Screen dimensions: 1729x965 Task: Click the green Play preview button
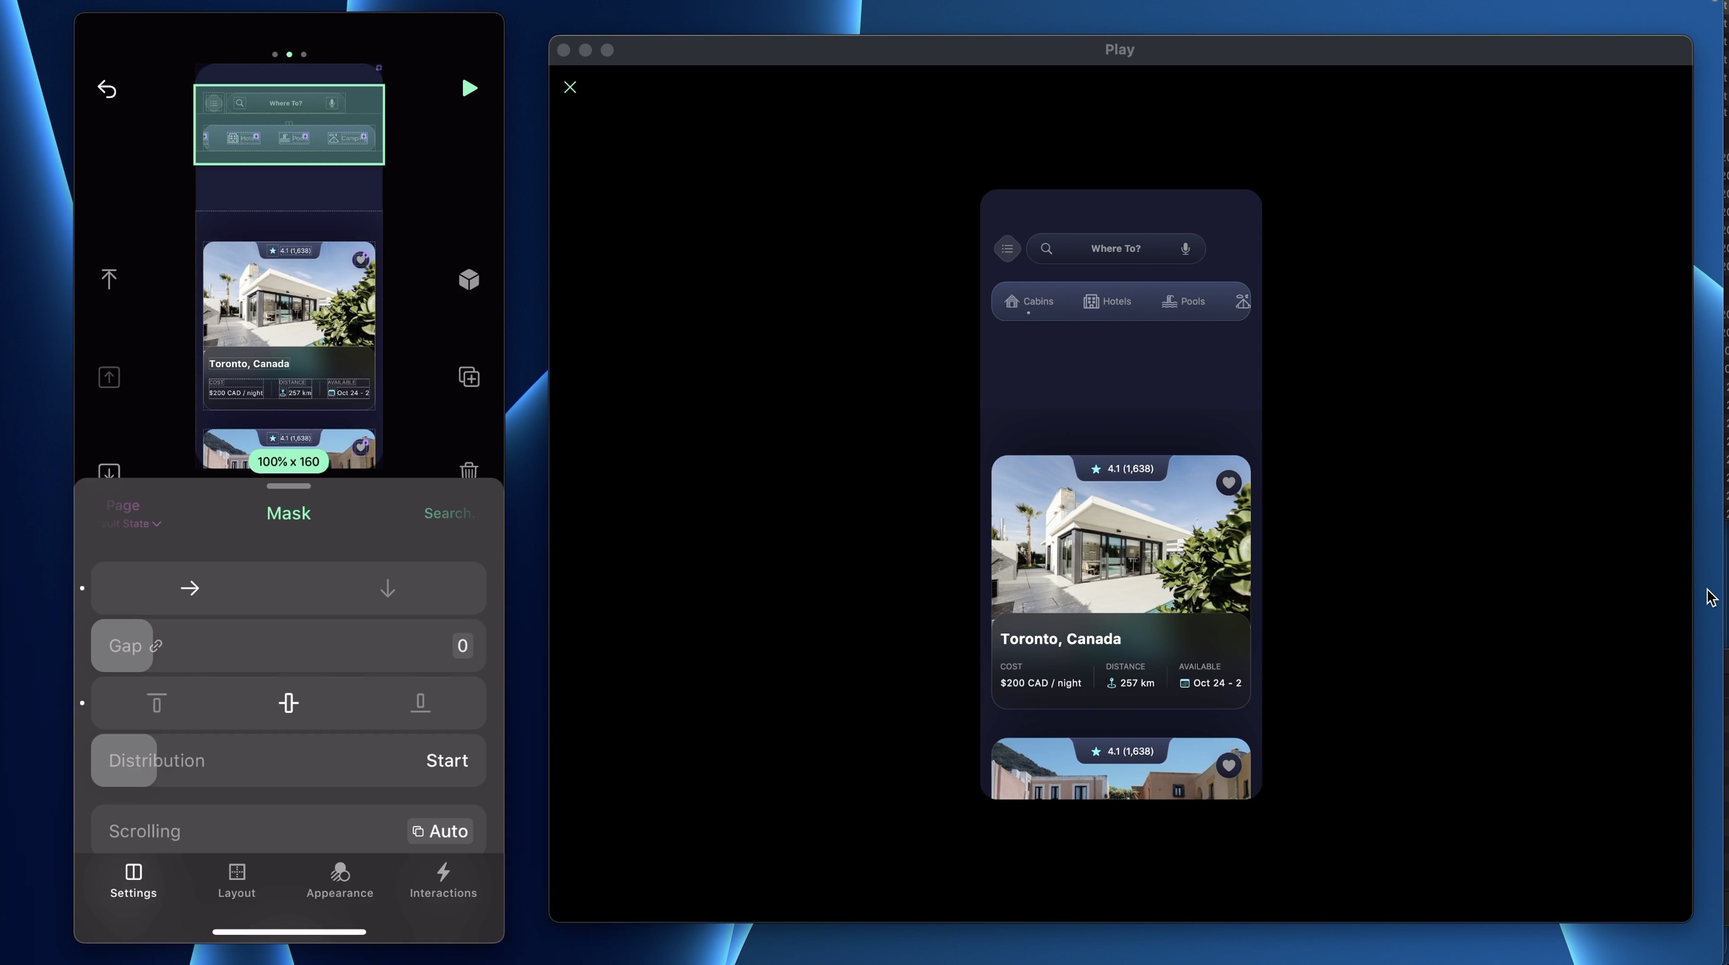click(469, 88)
